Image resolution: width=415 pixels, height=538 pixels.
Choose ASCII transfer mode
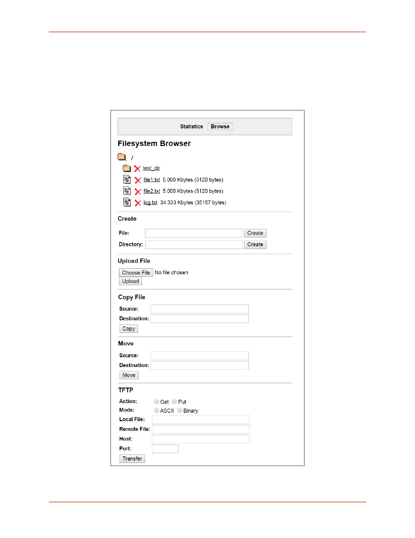pos(157,410)
